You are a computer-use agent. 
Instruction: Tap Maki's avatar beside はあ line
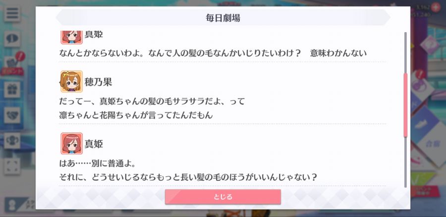click(x=71, y=144)
